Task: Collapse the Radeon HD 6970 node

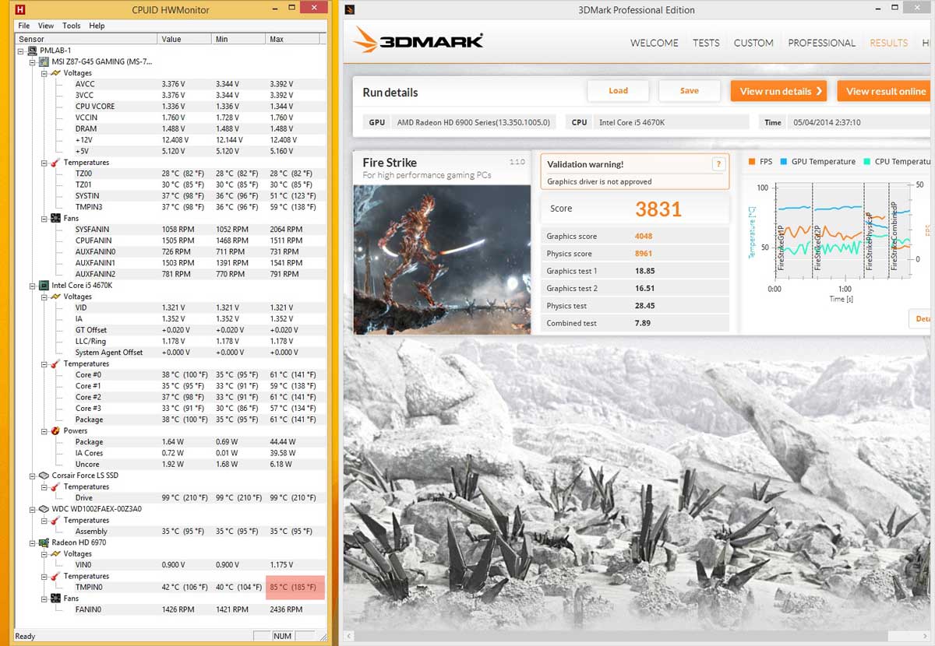Action: [x=33, y=542]
